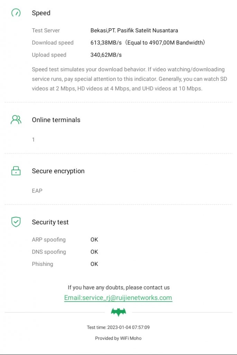Viewport: 237px width, 355px height.
Task: Select the Secure encryption heading
Action: [x=58, y=171]
